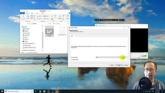This screenshot has width=165, height=93.
Task: Select the yoga tutorial video thumbnail
Action: tap(49, 31)
